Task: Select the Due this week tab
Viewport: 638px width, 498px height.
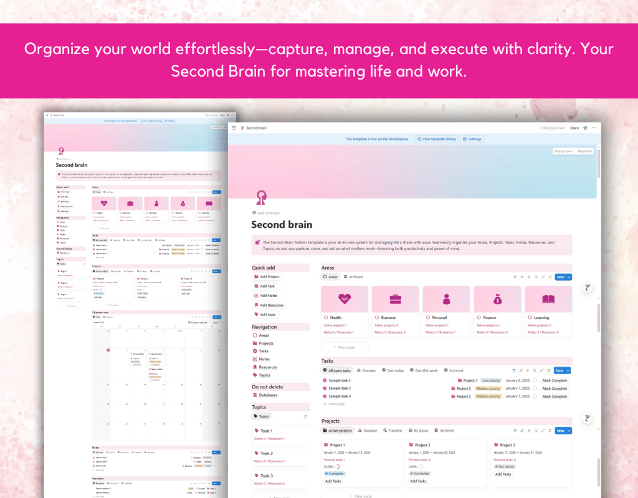Action: pyautogui.click(x=424, y=370)
